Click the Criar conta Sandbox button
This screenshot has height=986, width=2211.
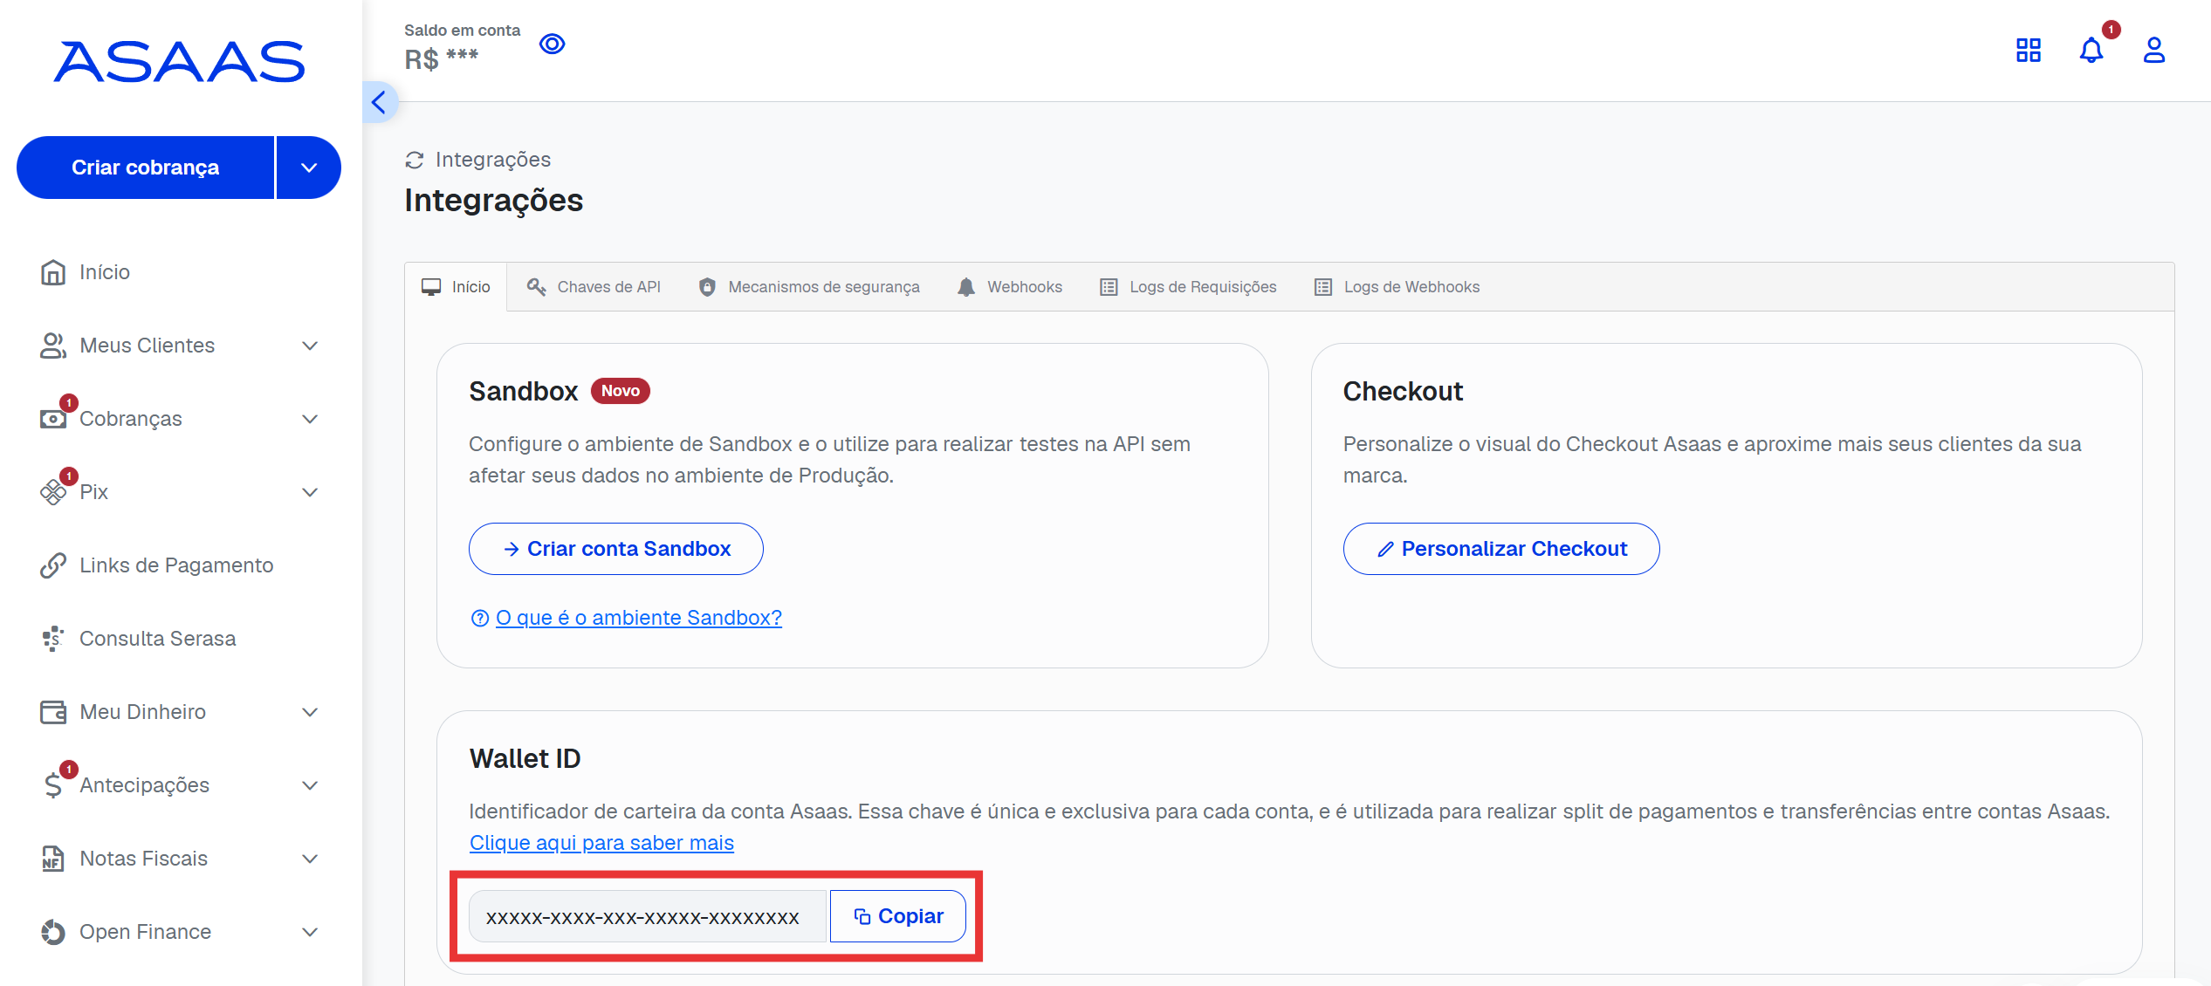(x=615, y=549)
